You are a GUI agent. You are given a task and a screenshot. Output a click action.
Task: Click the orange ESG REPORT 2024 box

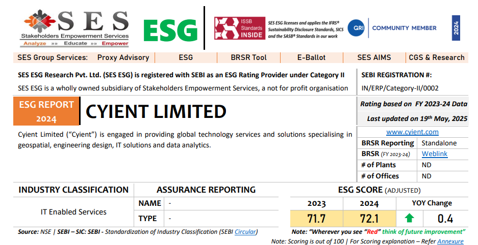(x=46, y=111)
